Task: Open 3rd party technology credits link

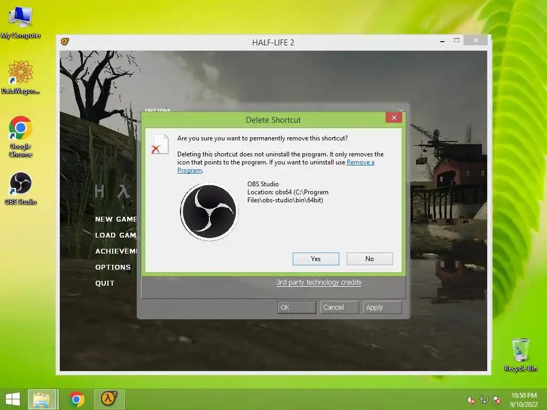Action: click(318, 282)
